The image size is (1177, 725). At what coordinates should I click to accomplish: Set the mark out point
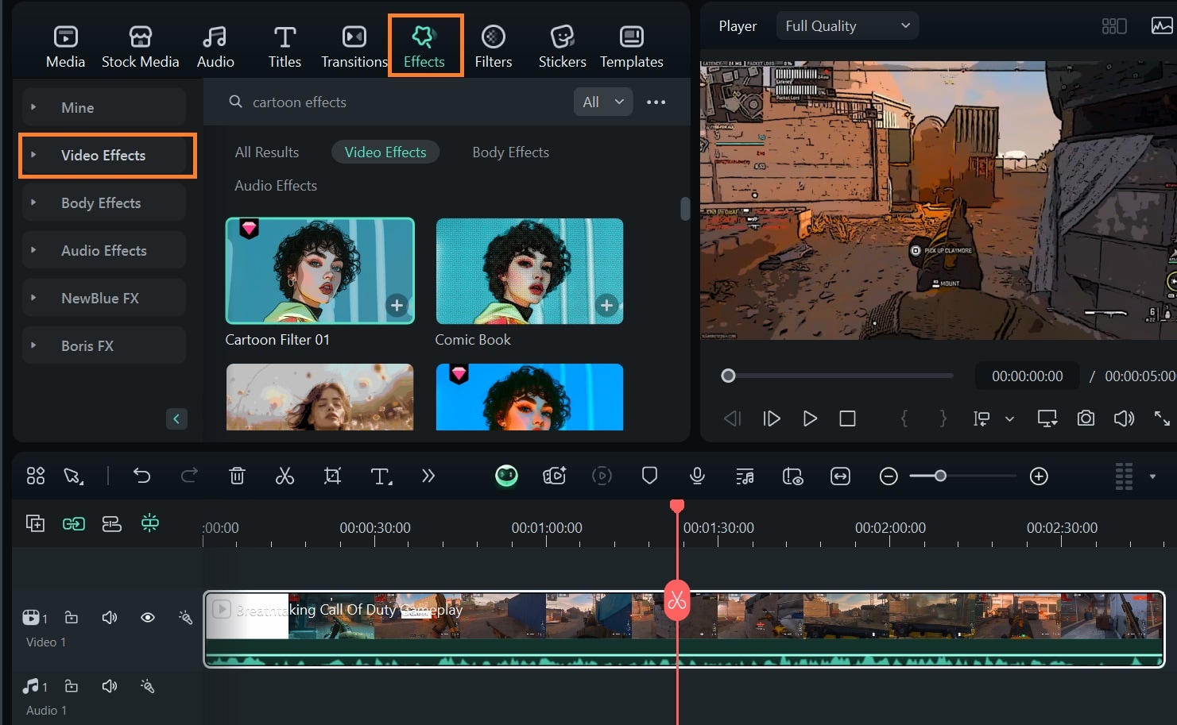[x=943, y=418]
